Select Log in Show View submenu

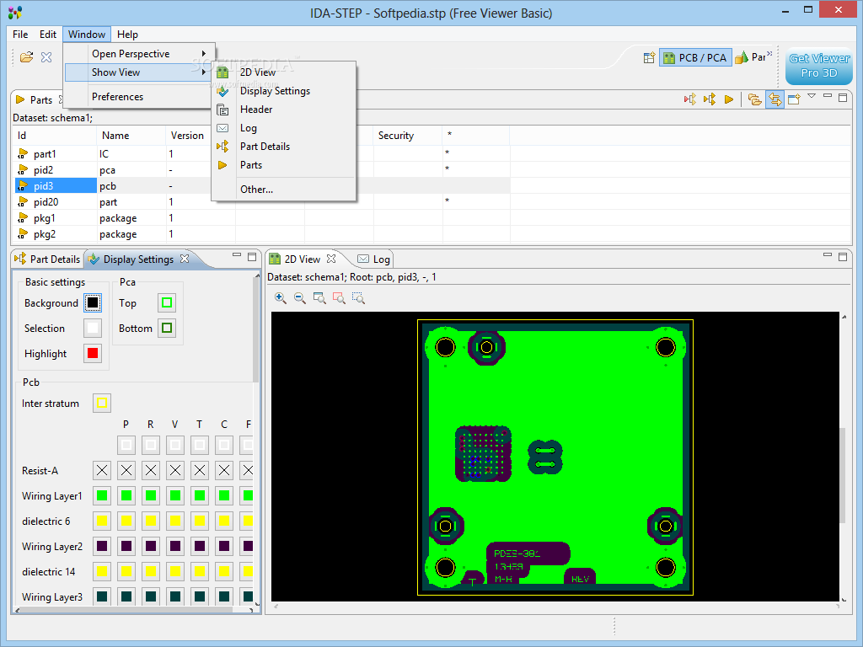(x=284, y=128)
